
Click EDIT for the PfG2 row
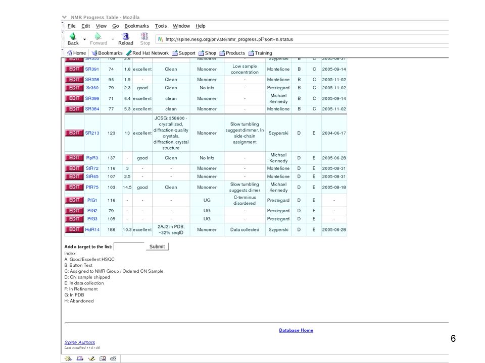[x=74, y=211]
